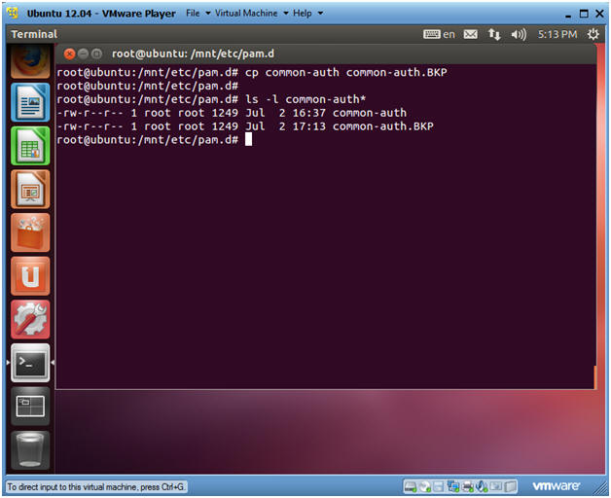611x498 pixels.
Task: Click the 'Terminal' label in top panel
Action: [x=34, y=34]
